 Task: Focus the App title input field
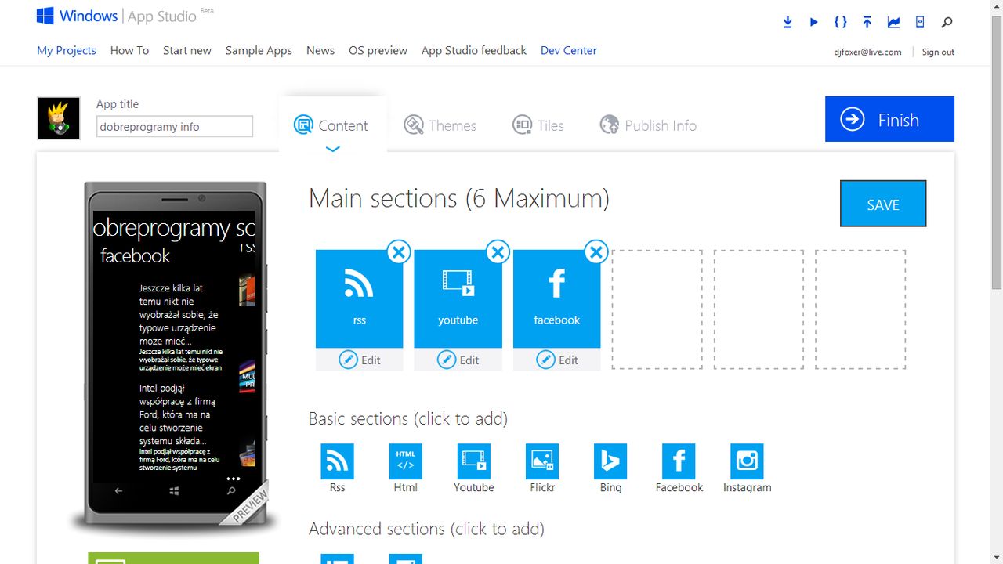coord(175,126)
